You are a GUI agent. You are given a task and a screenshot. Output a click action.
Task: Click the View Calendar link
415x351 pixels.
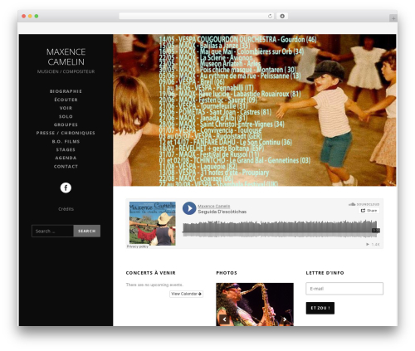186,294
